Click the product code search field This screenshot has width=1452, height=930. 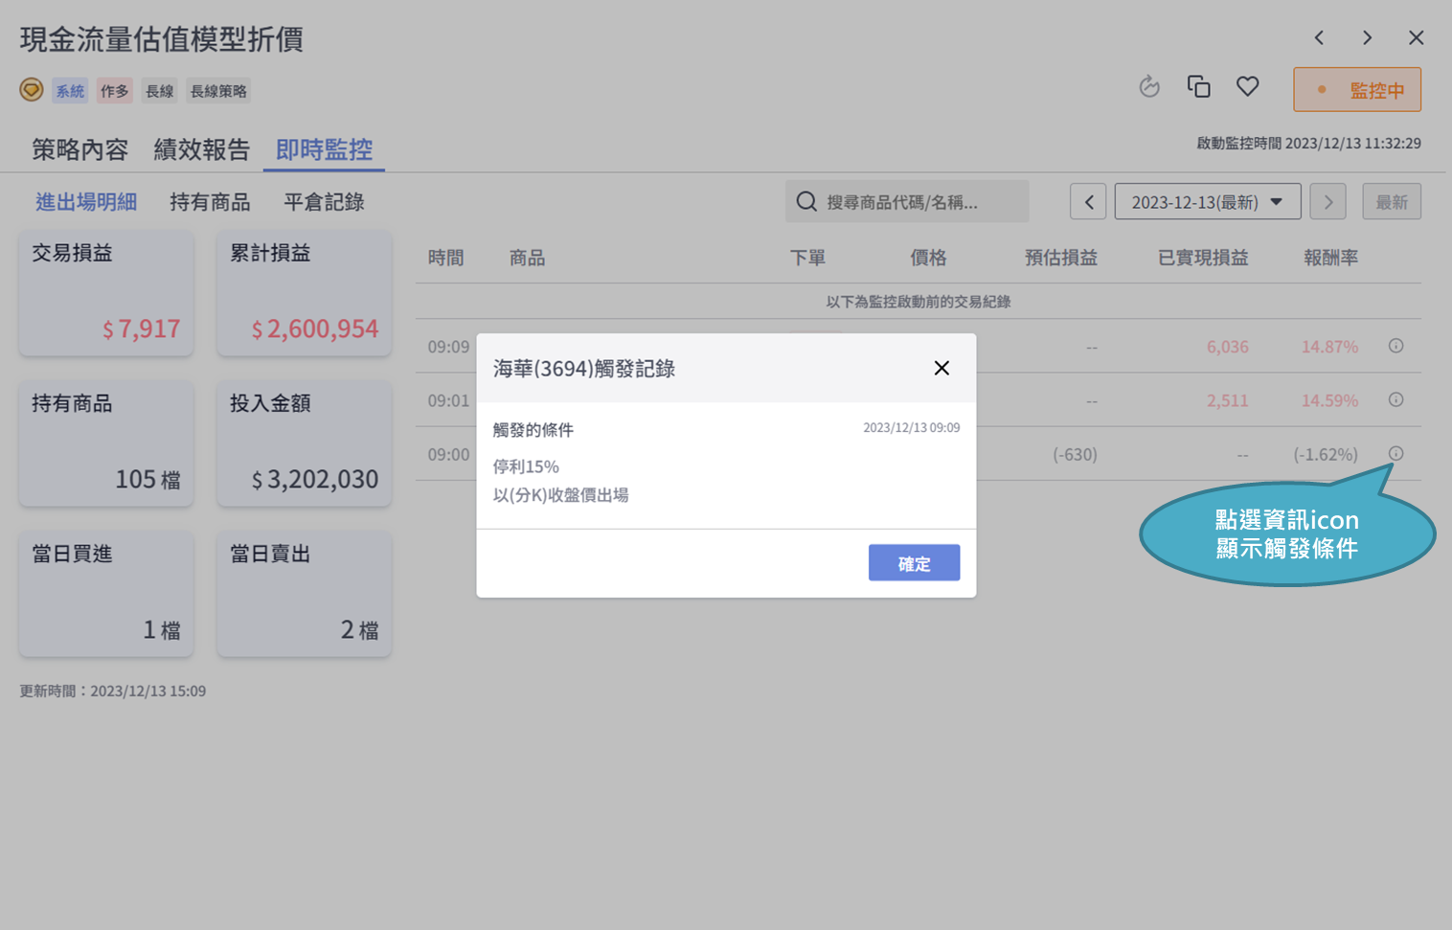[907, 202]
